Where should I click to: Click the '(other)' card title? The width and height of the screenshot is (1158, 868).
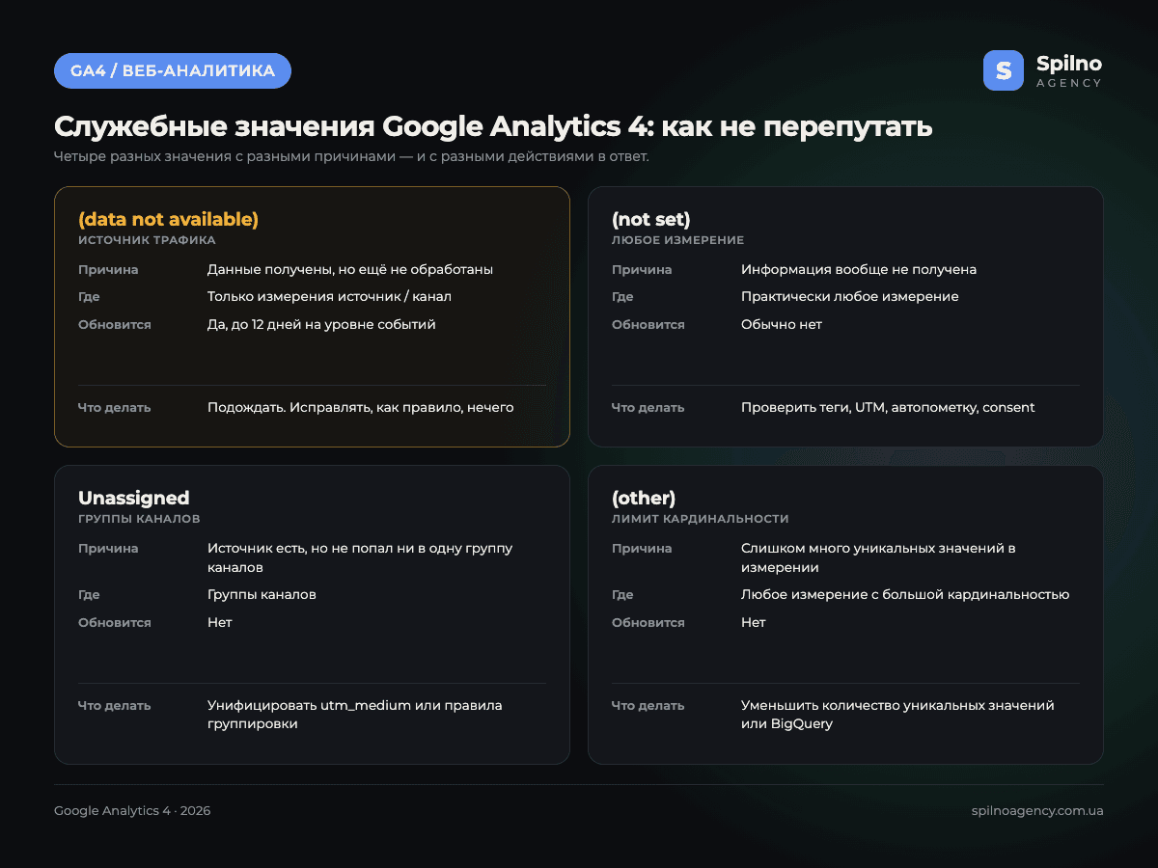644,498
